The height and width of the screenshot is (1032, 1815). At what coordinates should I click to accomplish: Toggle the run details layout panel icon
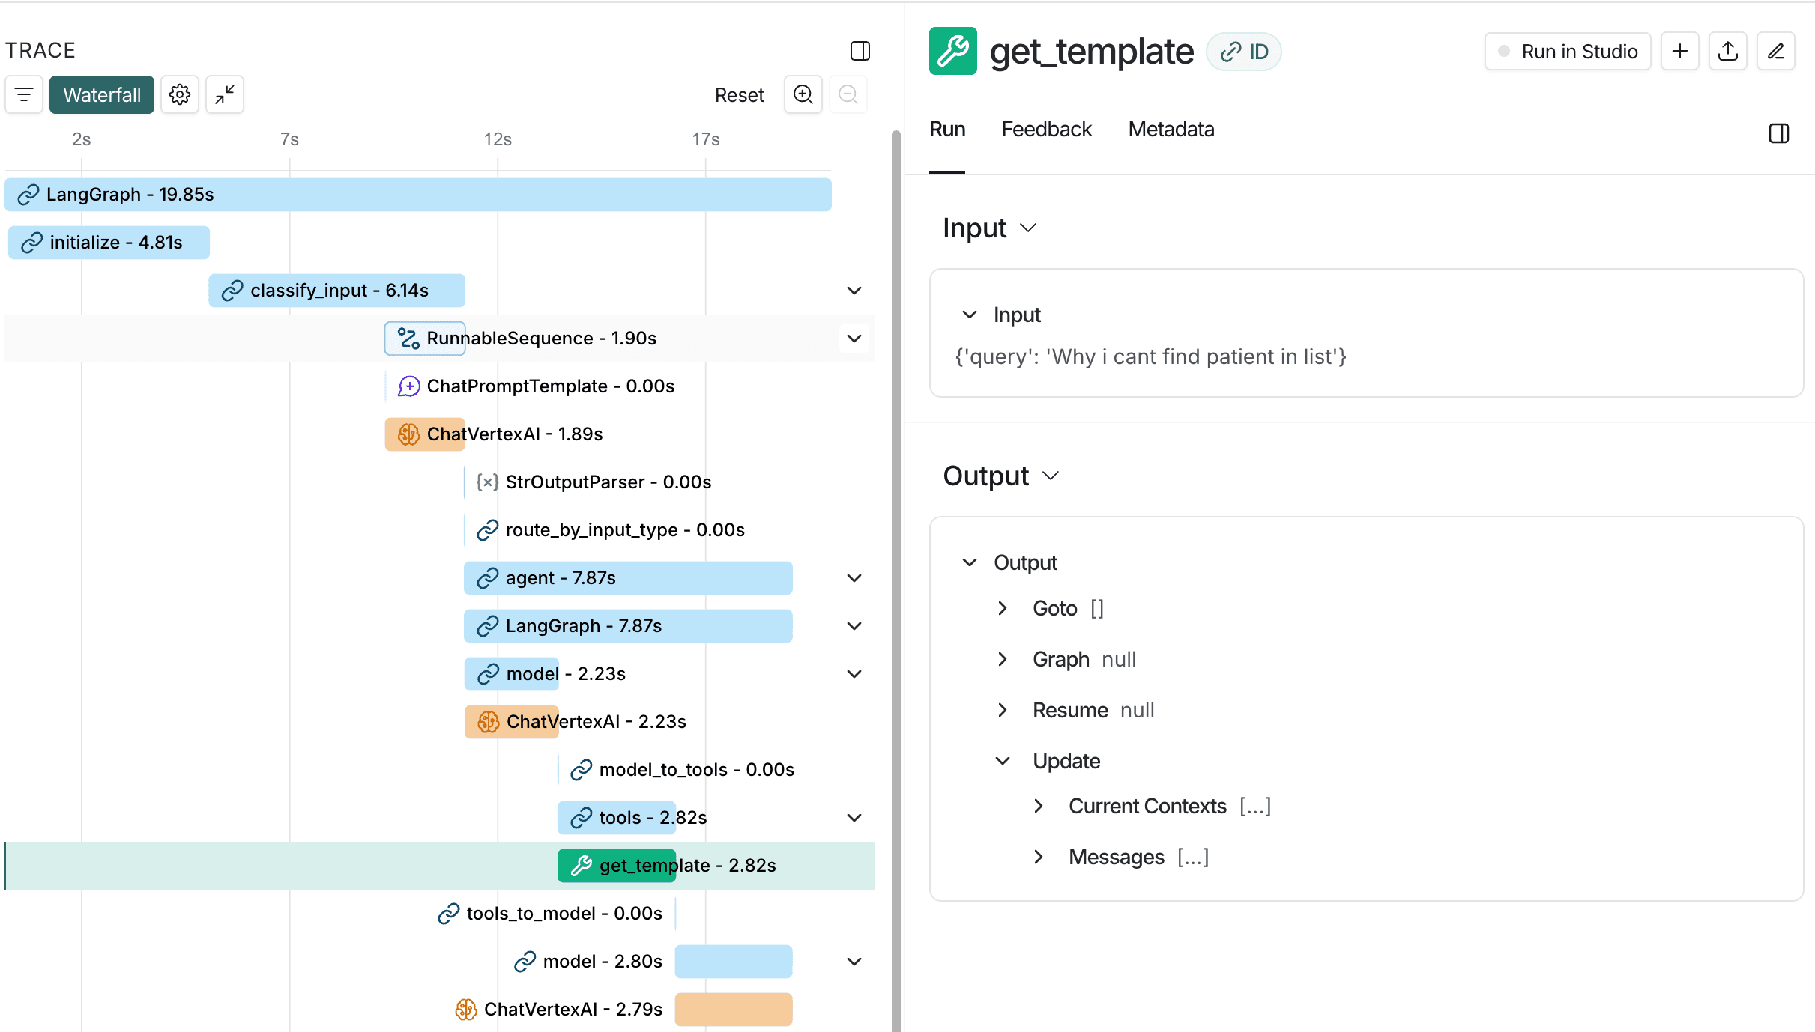1779,133
